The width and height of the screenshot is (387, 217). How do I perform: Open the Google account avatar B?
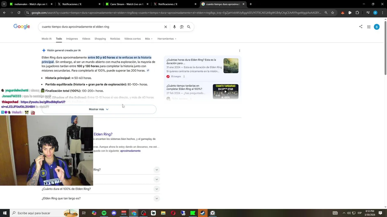[376, 27]
